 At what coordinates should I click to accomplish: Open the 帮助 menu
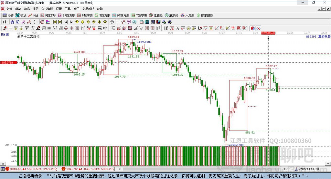[100, 9]
